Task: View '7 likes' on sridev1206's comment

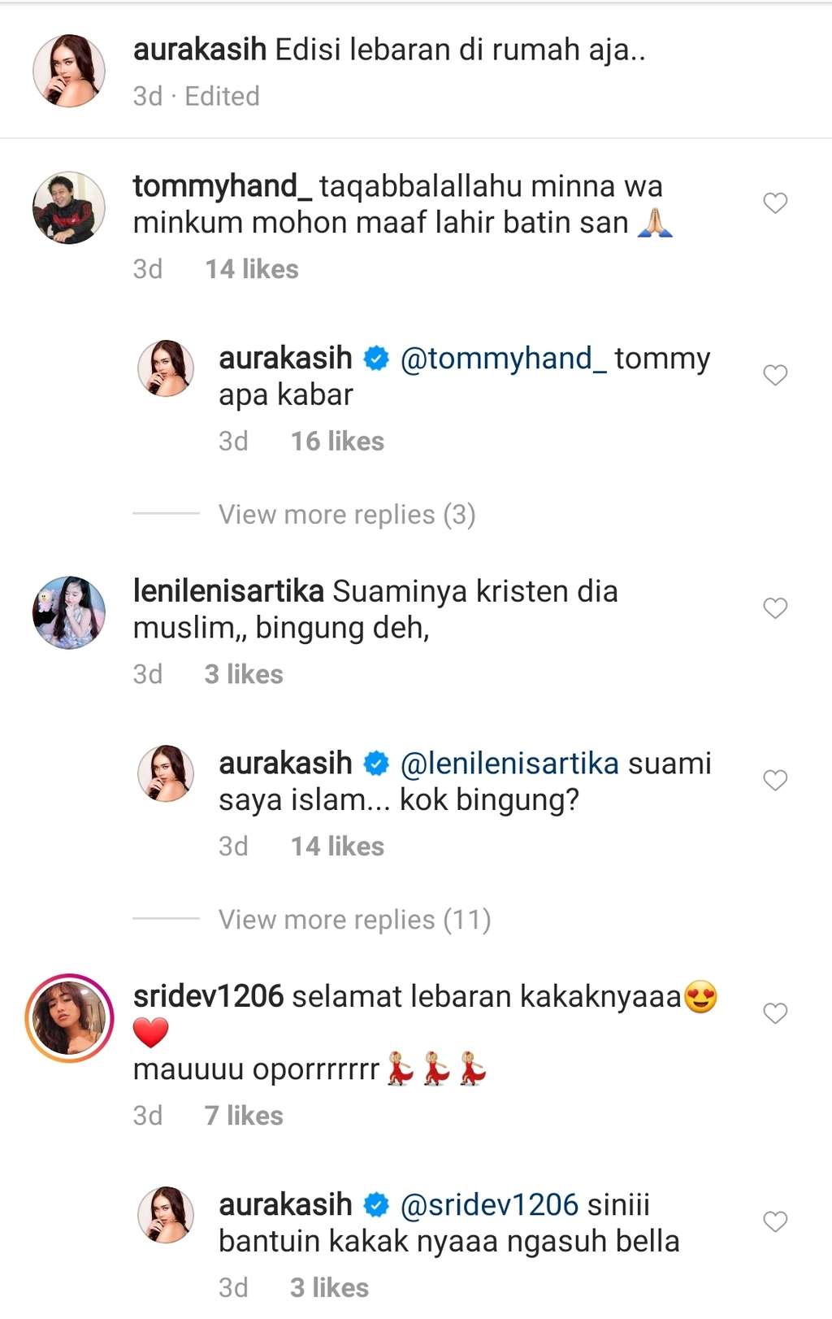Action: (x=244, y=1116)
